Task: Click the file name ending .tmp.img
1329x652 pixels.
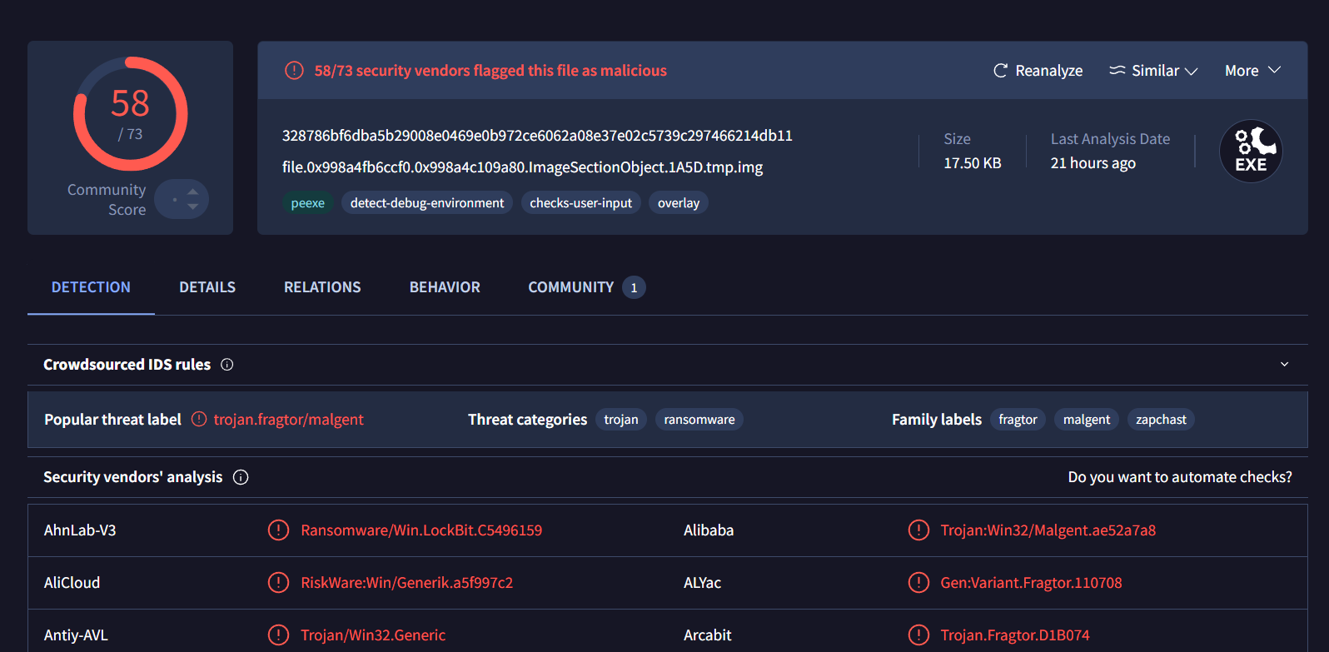Action: click(x=522, y=167)
